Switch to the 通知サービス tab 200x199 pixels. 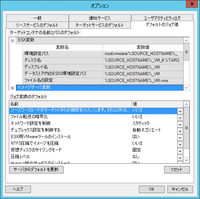100,18
